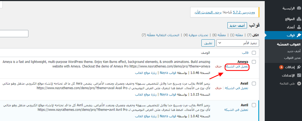The width and height of the screenshot is (302, 121).
Task: Filter themes by تحديثات متوفرة (4)
Action: pos(196,35)
